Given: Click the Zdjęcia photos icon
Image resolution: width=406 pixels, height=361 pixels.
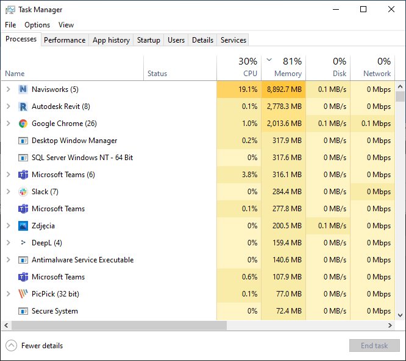Looking at the screenshot, I should click(23, 226).
